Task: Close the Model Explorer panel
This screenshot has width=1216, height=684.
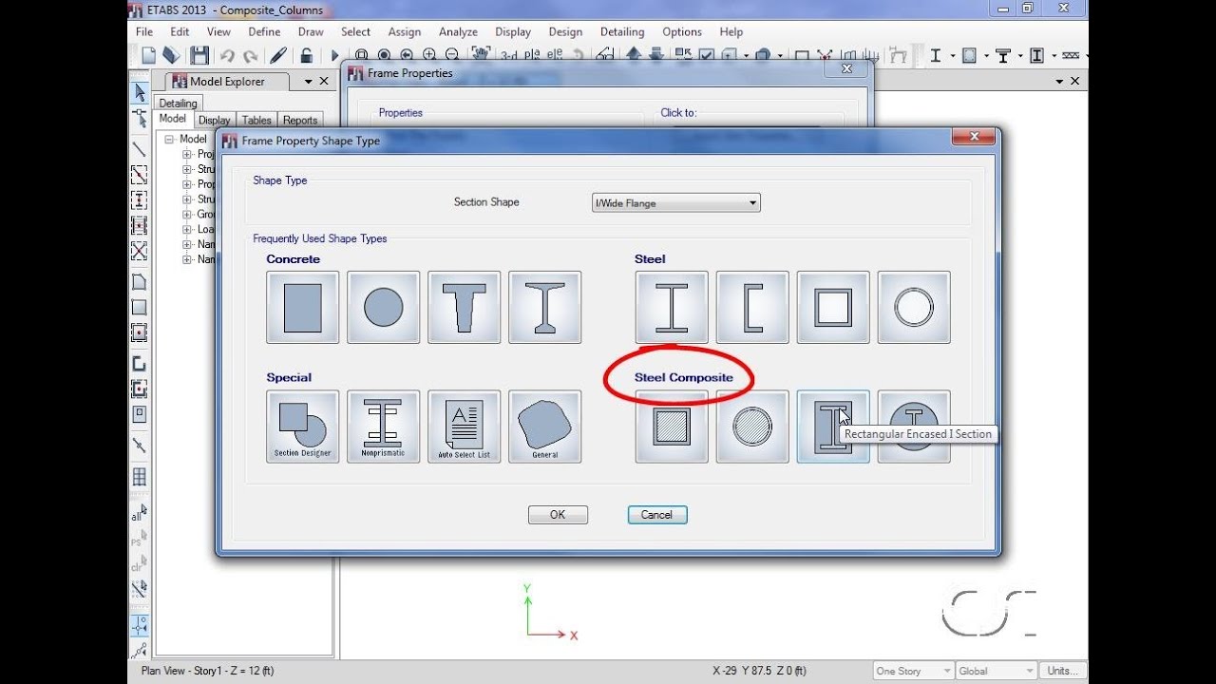Action: 324,82
